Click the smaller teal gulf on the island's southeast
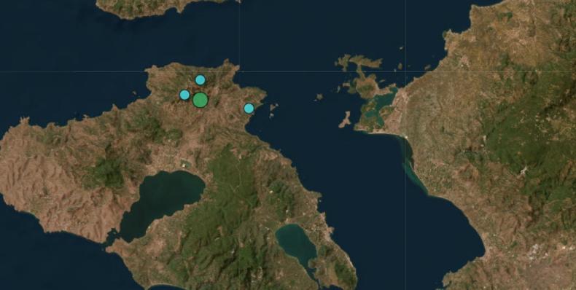 296,244
